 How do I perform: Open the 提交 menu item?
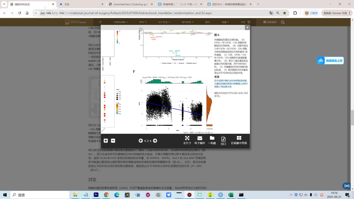tap(207, 22)
